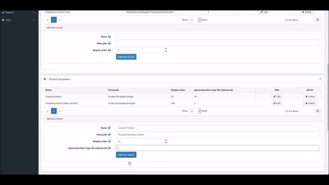329x185 pixels.
Task: Delete the Grouped product template
Action: point(310,103)
